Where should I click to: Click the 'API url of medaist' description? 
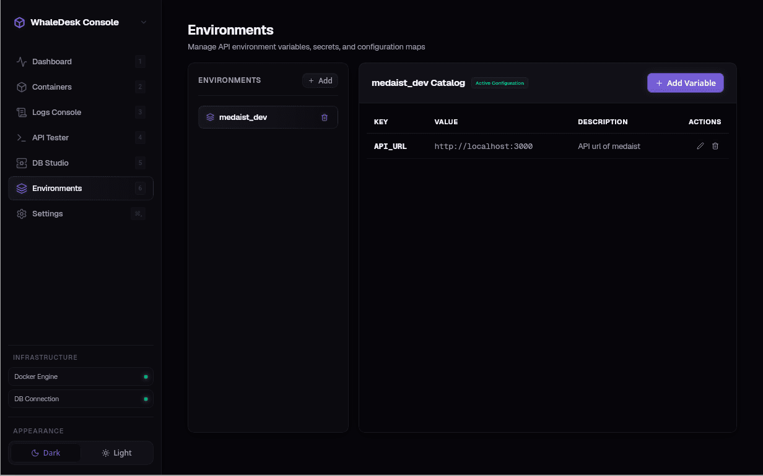pos(609,147)
